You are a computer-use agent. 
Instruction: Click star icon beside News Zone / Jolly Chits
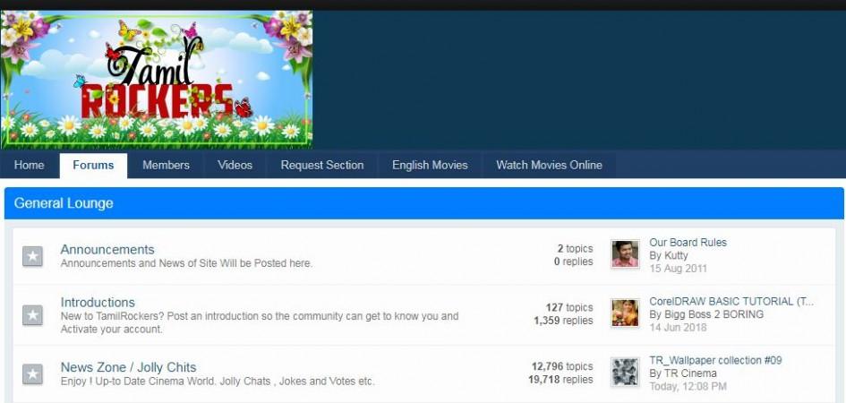pyautogui.click(x=32, y=373)
